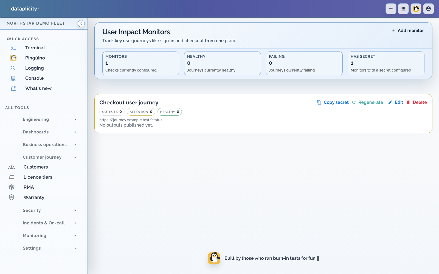The image size is (439, 274).
Task: Click the RMA box icon
Action: [x=12, y=187]
